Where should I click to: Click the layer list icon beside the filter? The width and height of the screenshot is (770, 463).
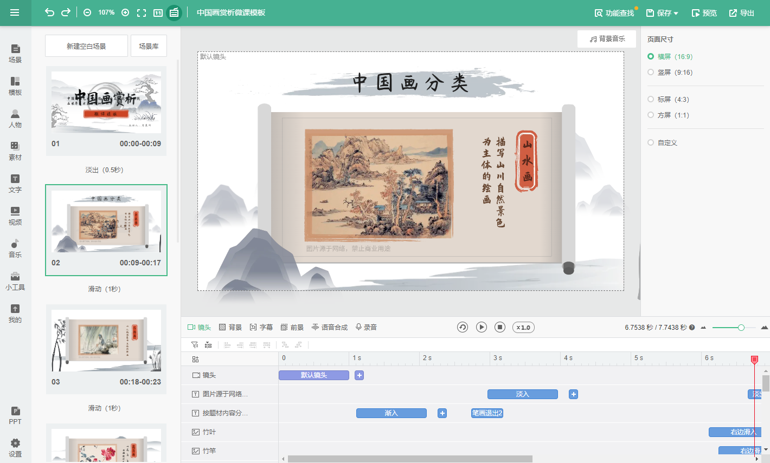pos(208,345)
